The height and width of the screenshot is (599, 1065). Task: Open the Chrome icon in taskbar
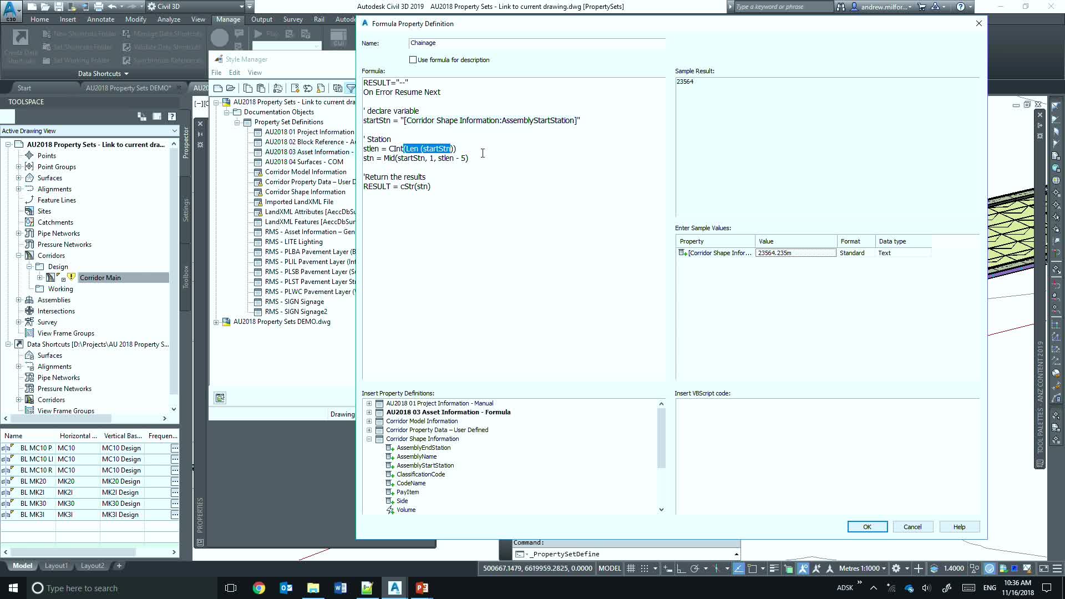pyautogui.click(x=258, y=588)
